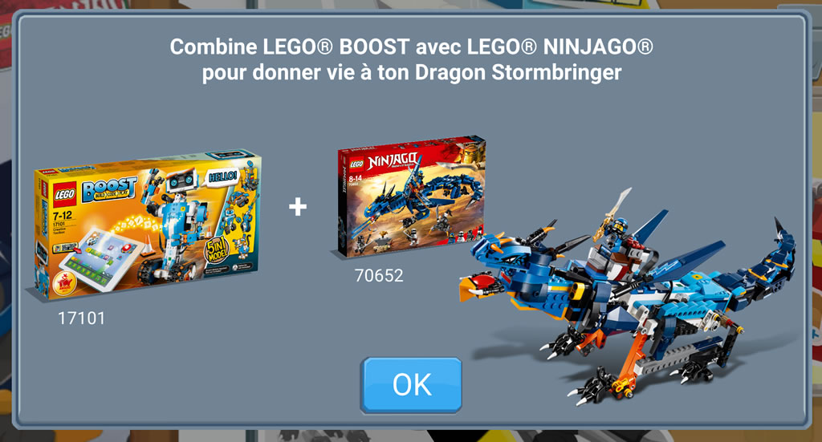Click the 5in1 model badge
Screen dimensions: 822x442
pyautogui.click(x=217, y=251)
